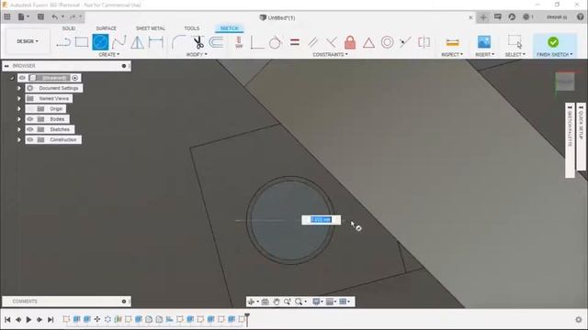The width and height of the screenshot is (588, 330).
Task: Apply Equal constraint
Action: pyautogui.click(x=295, y=42)
